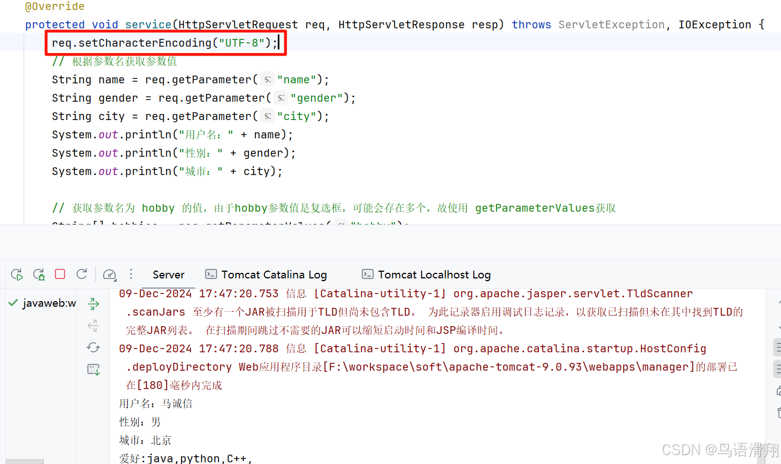
Task: Click the "gender" string literal
Action: (317, 98)
